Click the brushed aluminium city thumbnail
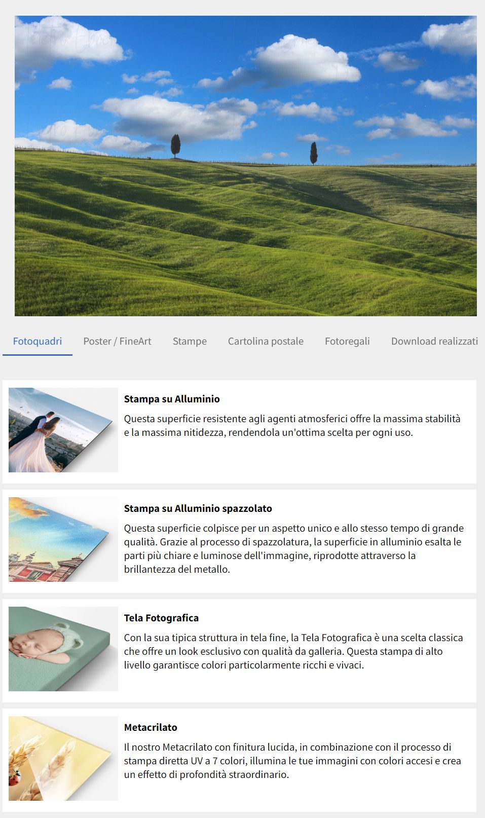This screenshot has height=818, width=485. 63,539
